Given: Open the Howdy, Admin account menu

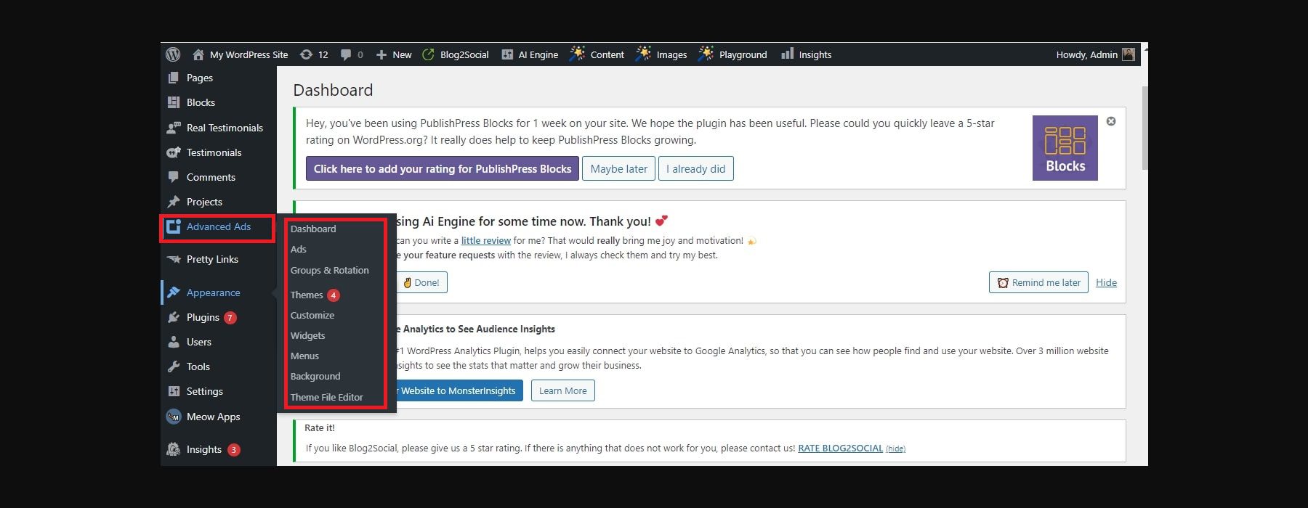Looking at the screenshot, I should tap(1095, 54).
